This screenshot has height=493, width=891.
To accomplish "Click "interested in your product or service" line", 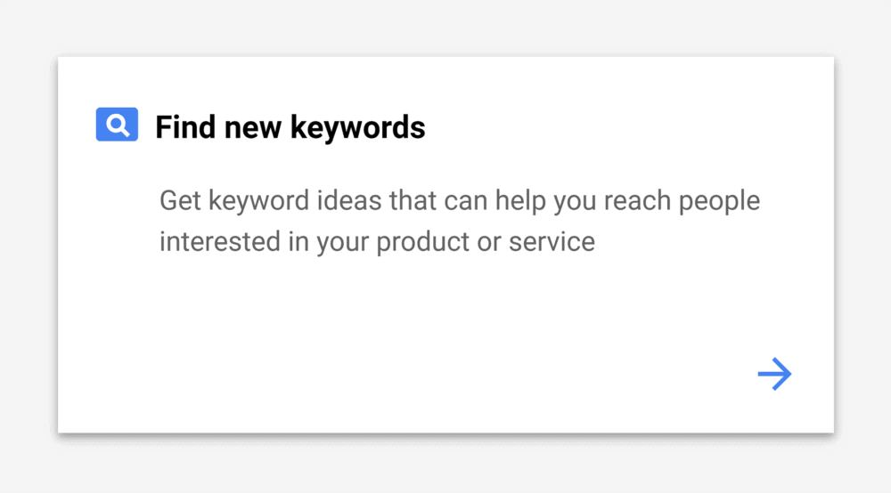I will (x=377, y=242).
